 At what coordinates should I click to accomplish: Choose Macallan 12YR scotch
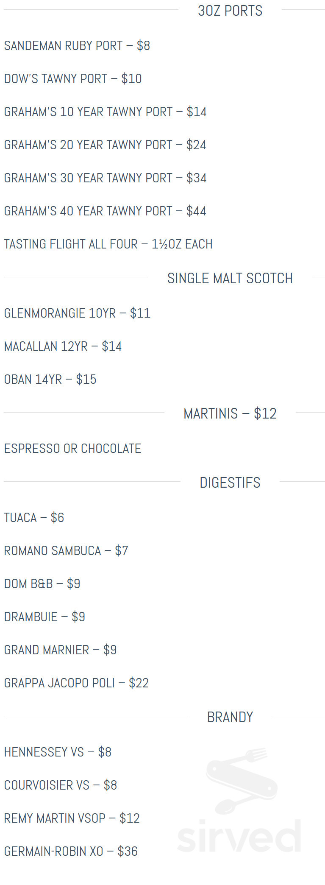63,346
